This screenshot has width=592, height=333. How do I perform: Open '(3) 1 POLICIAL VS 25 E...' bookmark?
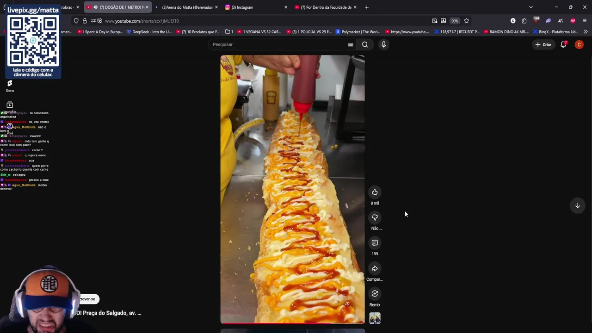click(x=308, y=32)
